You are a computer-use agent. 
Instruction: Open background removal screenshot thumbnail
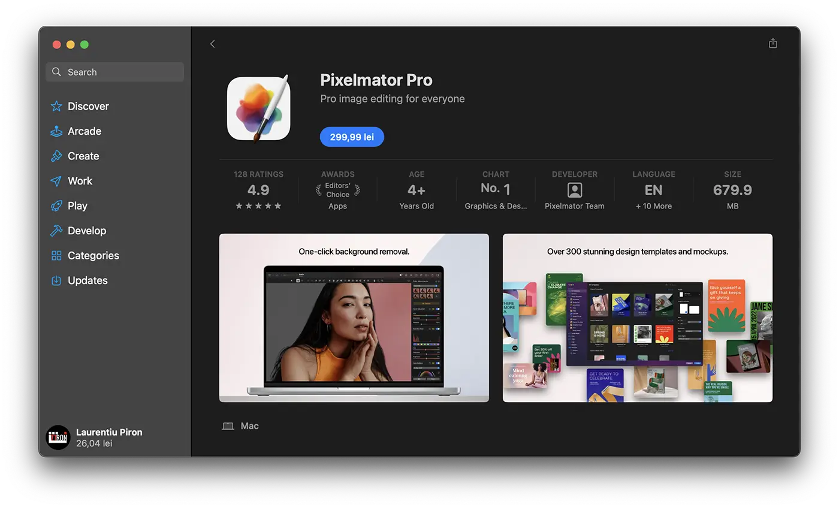coord(354,318)
